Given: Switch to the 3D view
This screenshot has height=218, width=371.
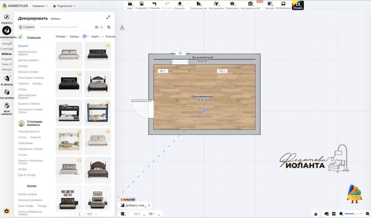Looking at the screenshot, I should pos(152,214).
